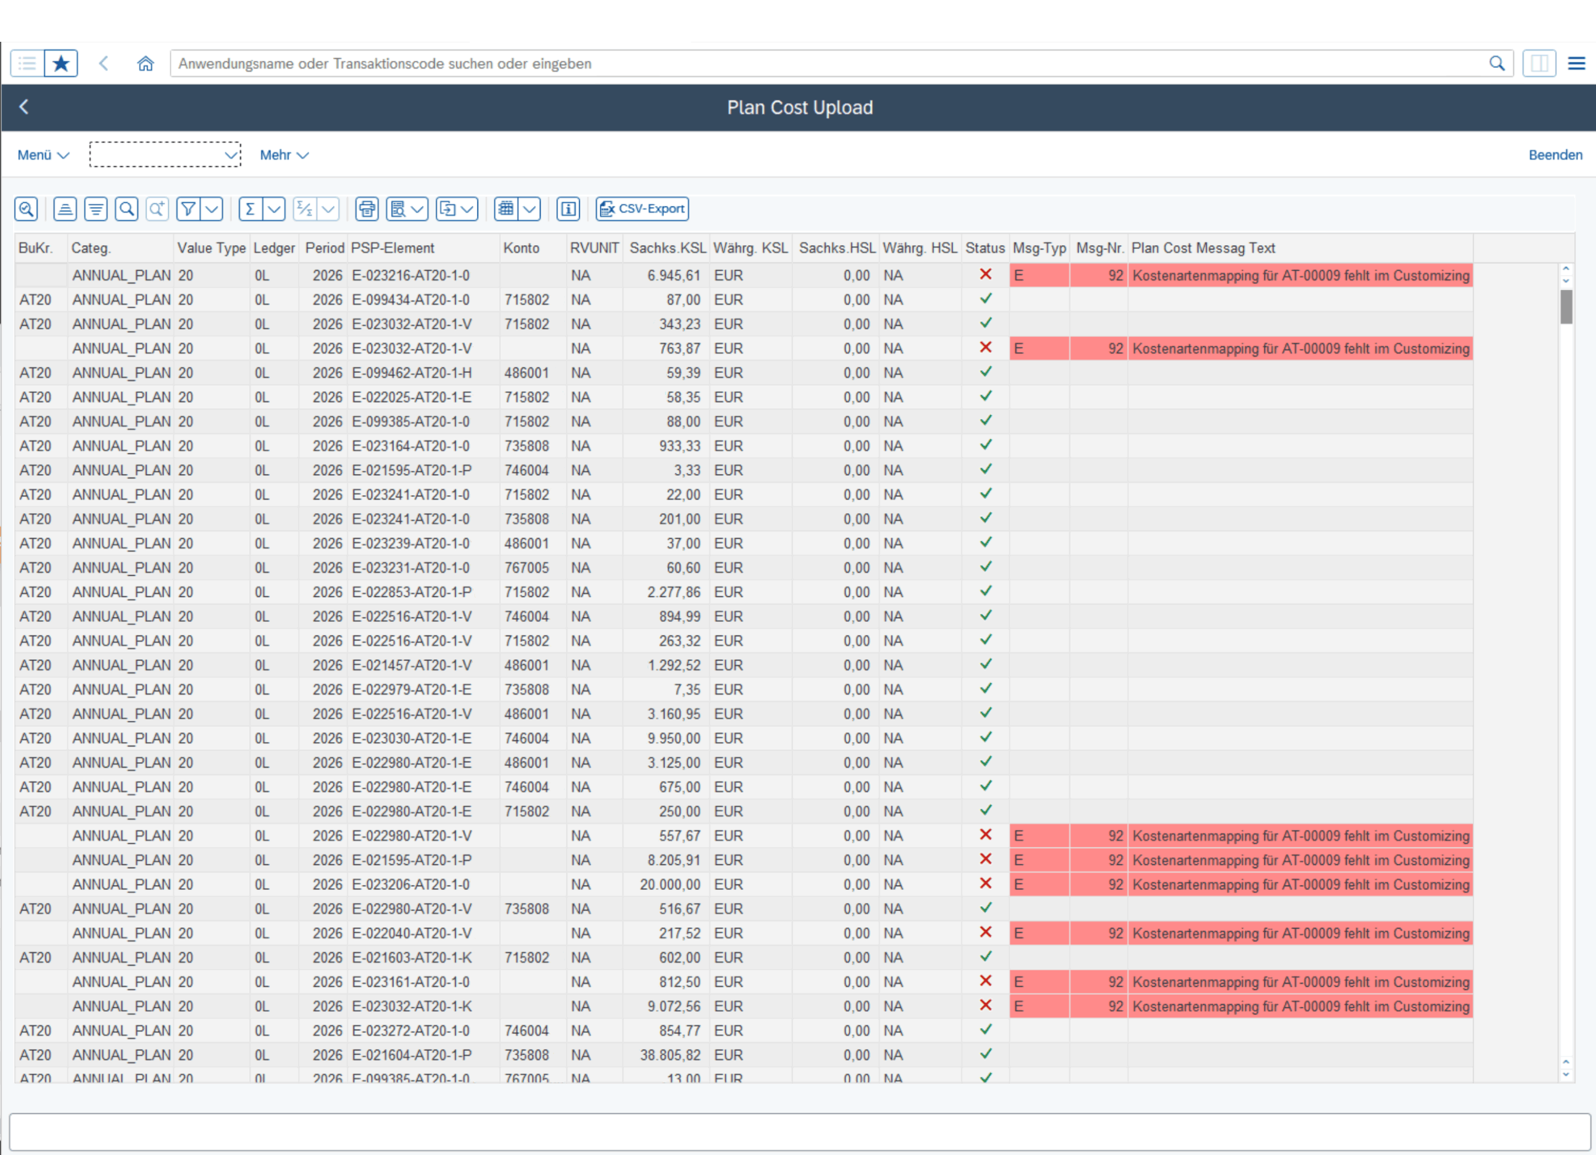Click the Beenden link
The height and width of the screenshot is (1155, 1596).
1554,155
